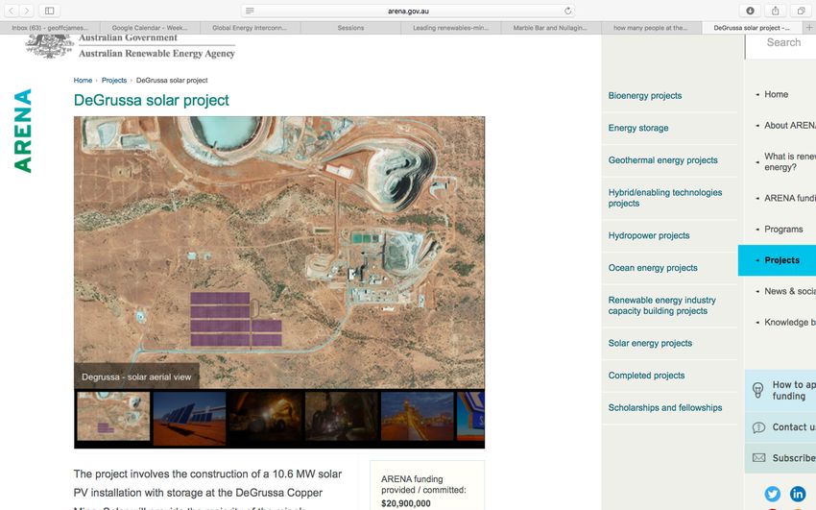Select ARENA funding menu item
This screenshot has height=510, width=816.
(789, 198)
